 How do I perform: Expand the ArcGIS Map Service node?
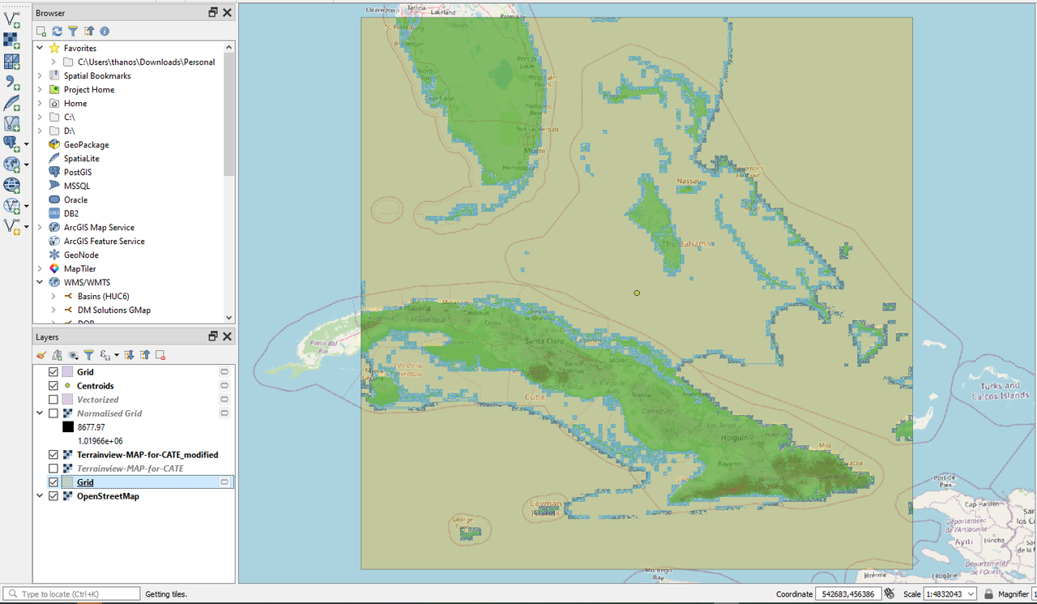40,227
